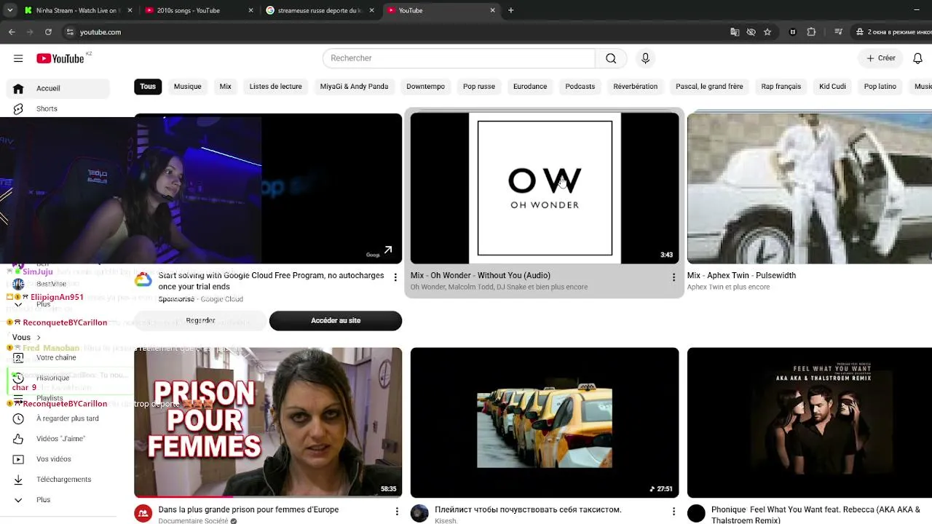Open the incognito windows indicator
The image size is (932, 524).
pos(893,32)
